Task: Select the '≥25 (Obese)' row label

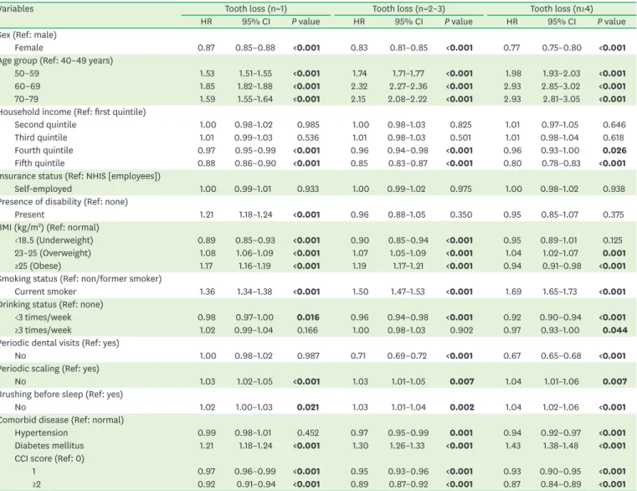Action: [x=38, y=266]
